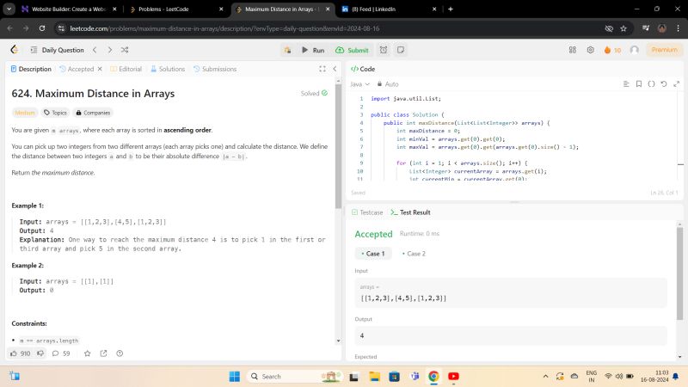Select the Case 2 test tab
688x387 pixels.
[414, 254]
